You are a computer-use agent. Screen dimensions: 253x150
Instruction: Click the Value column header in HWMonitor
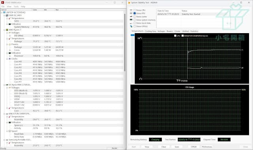(38, 10)
